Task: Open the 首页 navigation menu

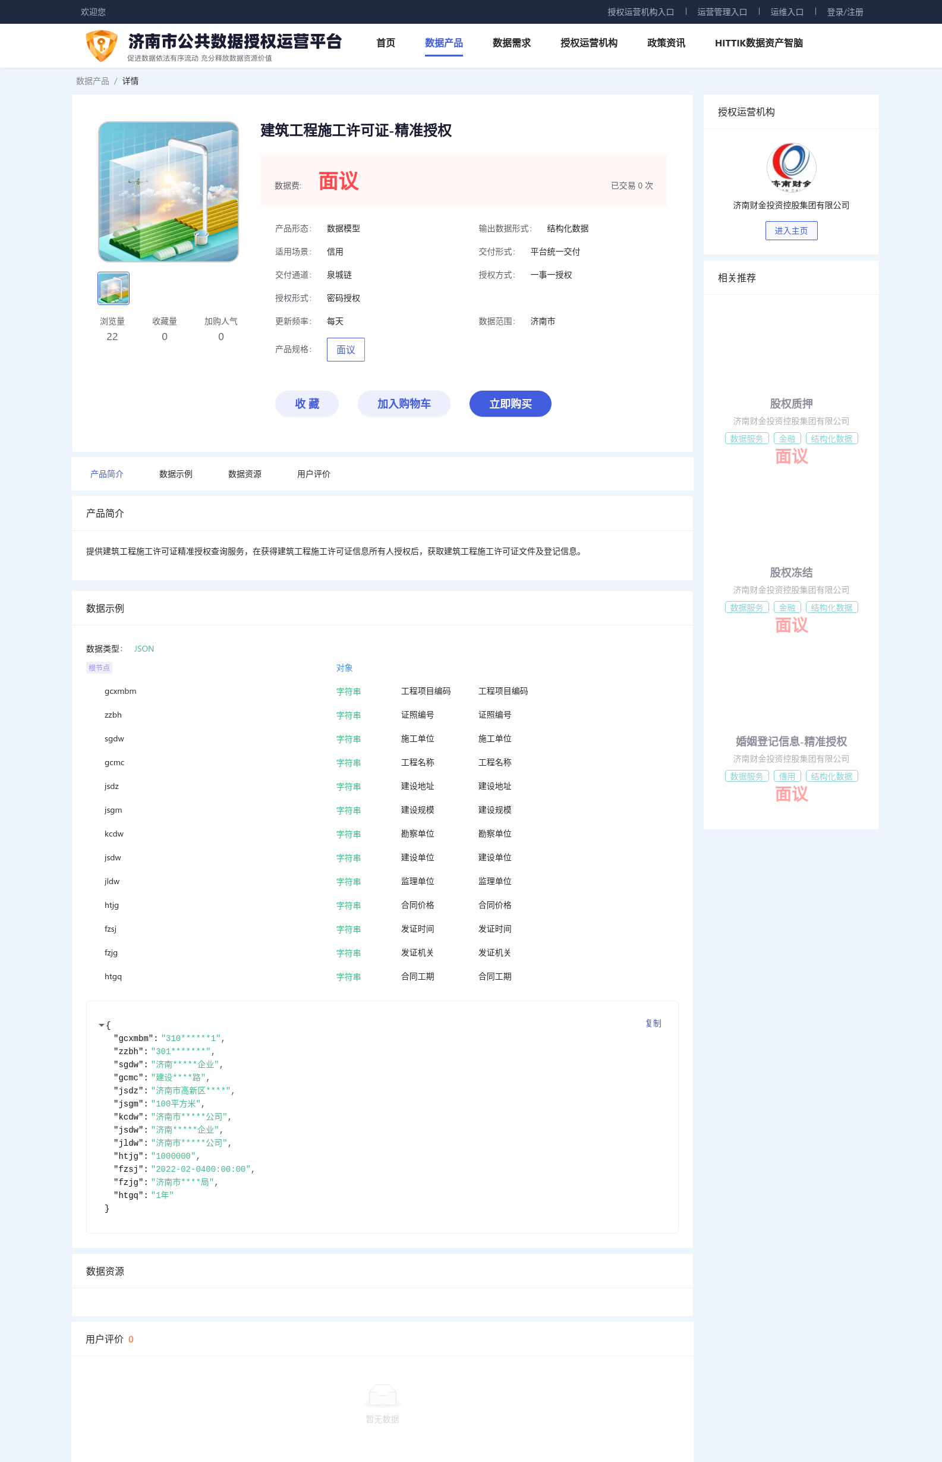Action: (385, 43)
